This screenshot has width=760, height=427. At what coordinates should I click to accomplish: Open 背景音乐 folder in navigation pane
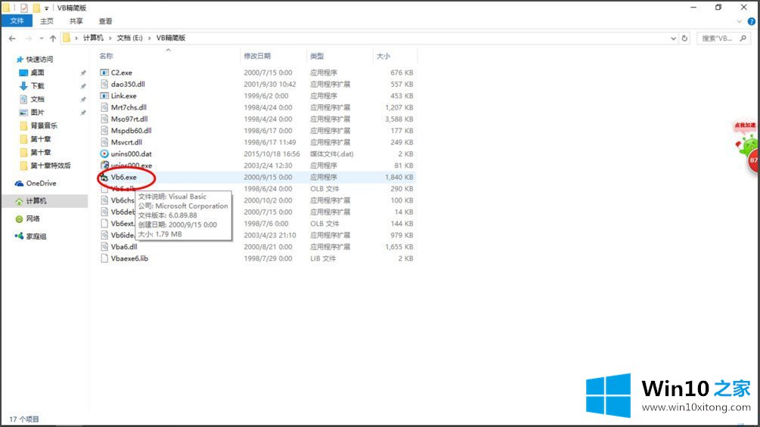(x=44, y=126)
